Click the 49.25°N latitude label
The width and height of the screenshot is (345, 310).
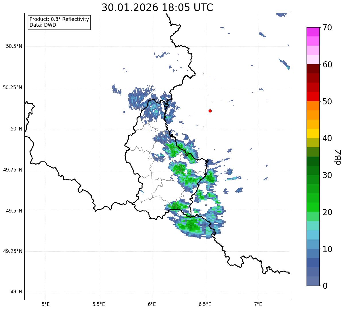click(13, 251)
